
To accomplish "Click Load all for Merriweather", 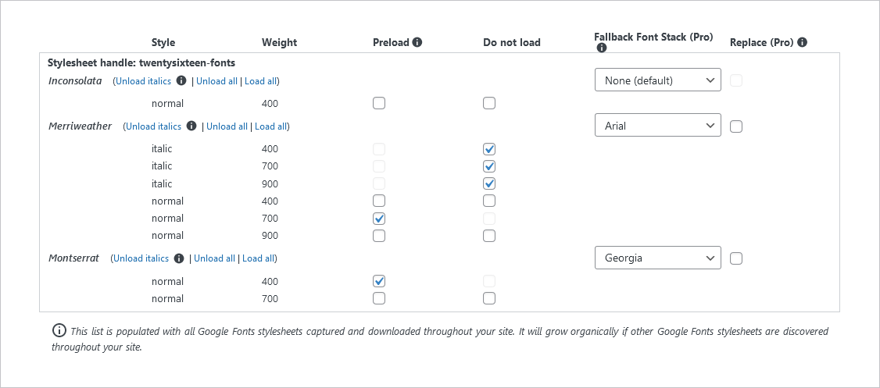I will [271, 126].
